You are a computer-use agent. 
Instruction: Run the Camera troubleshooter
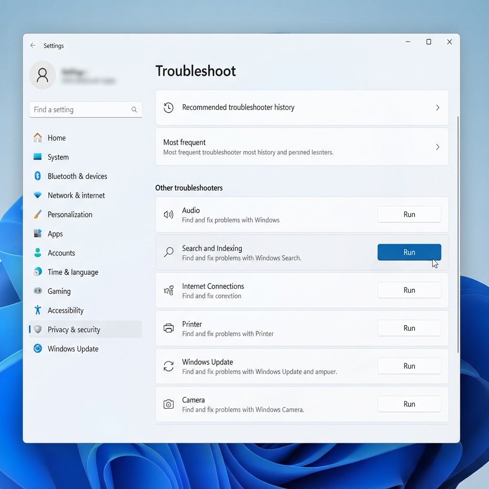point(409,404)
